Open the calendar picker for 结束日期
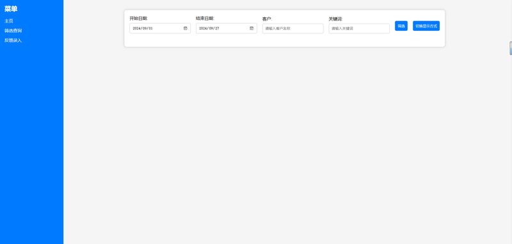512x244 pixels. tap(252, 28)
